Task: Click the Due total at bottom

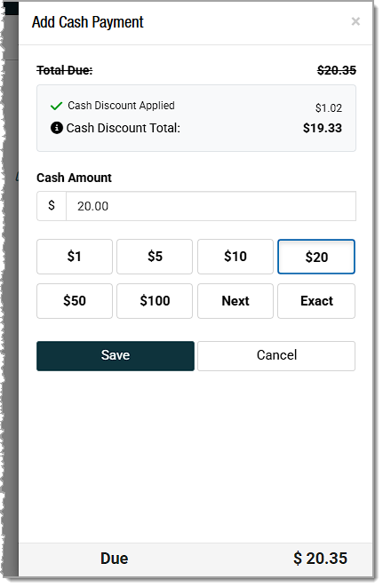Action: coord(320,559)
